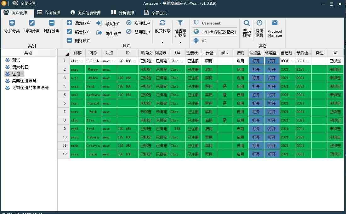Click the select-all corner triangle of table
This screenshot has width=346, height=214.
67,54
